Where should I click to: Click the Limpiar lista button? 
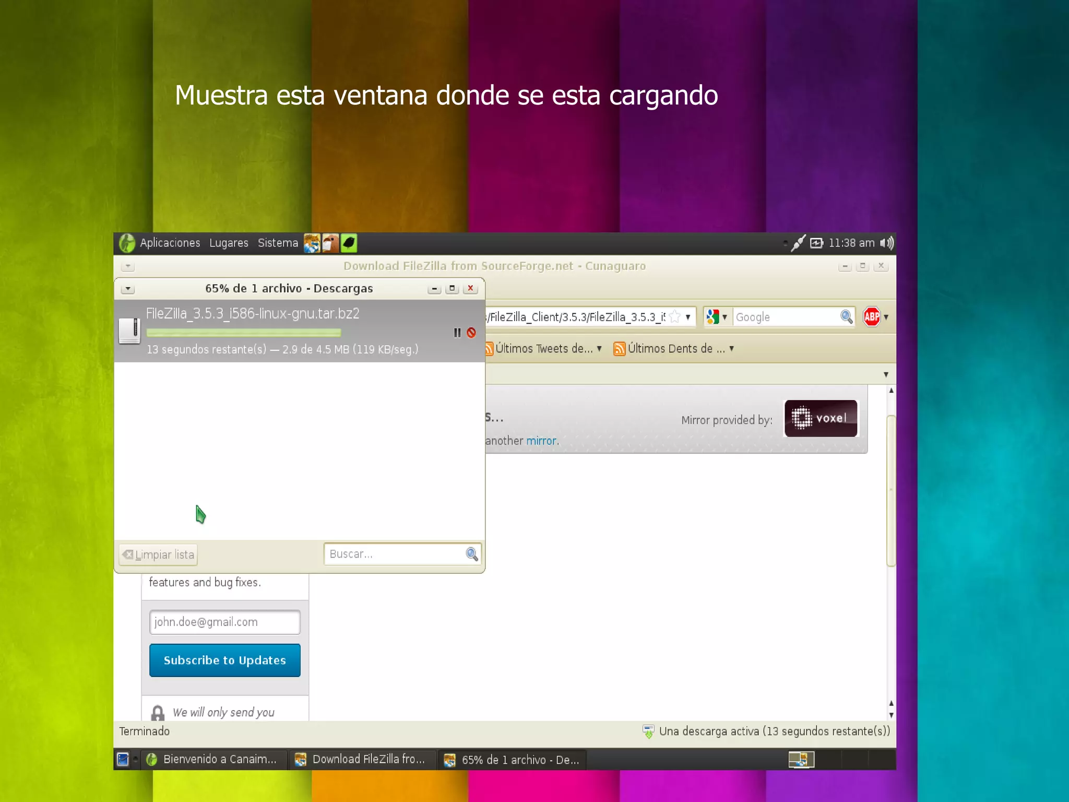159,555
